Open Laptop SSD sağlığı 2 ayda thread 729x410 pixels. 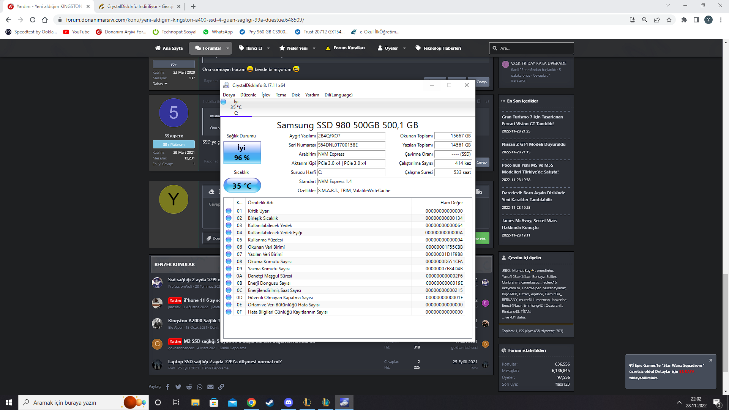pyautogui.click(x=225, y=362)
